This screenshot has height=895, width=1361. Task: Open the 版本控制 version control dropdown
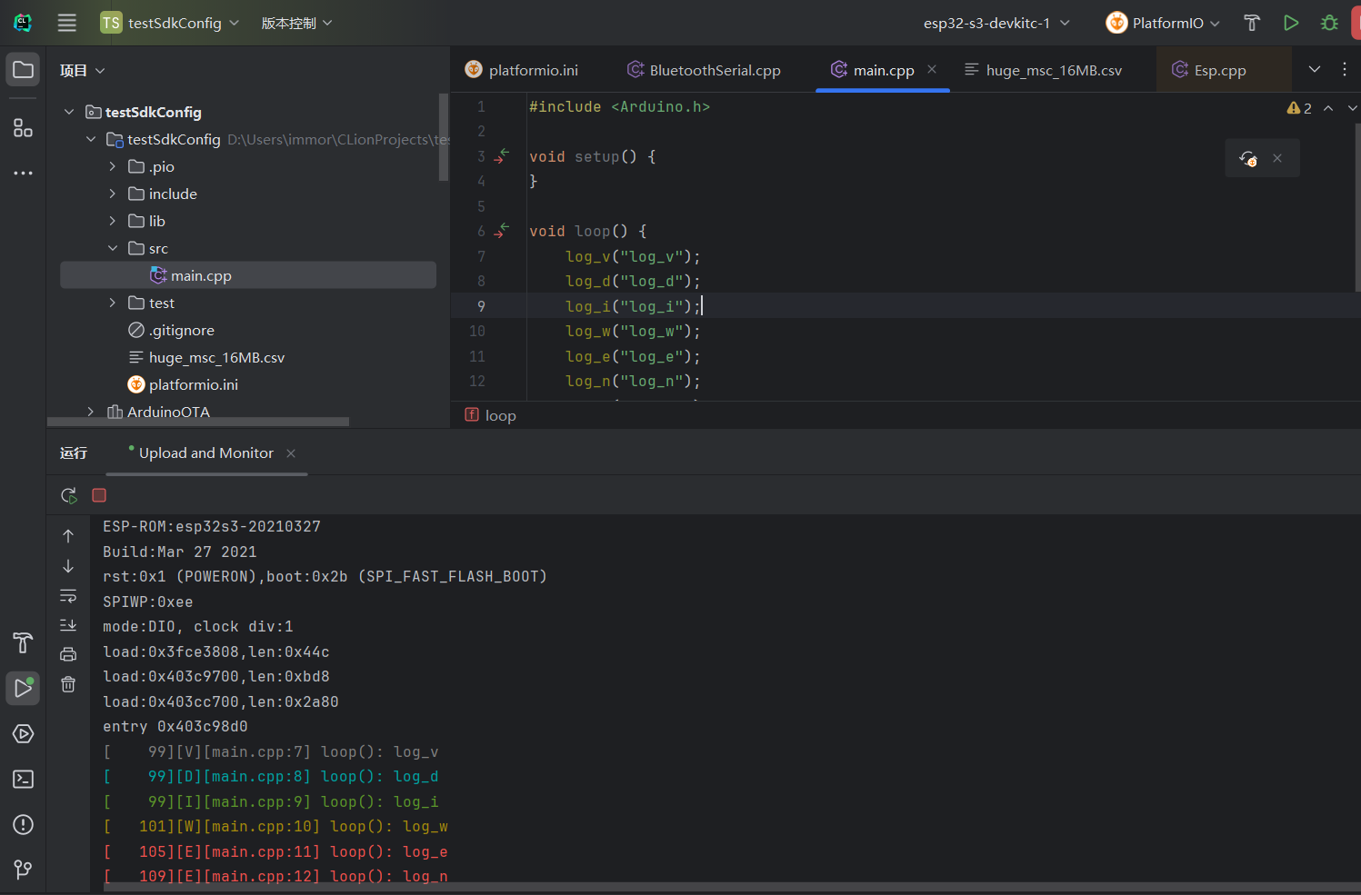[296, 23]
